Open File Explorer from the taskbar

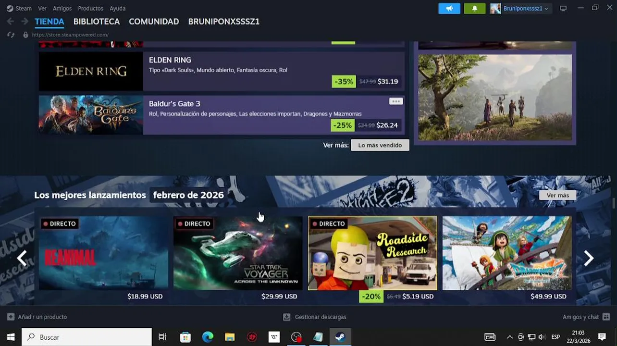(230, 337)
